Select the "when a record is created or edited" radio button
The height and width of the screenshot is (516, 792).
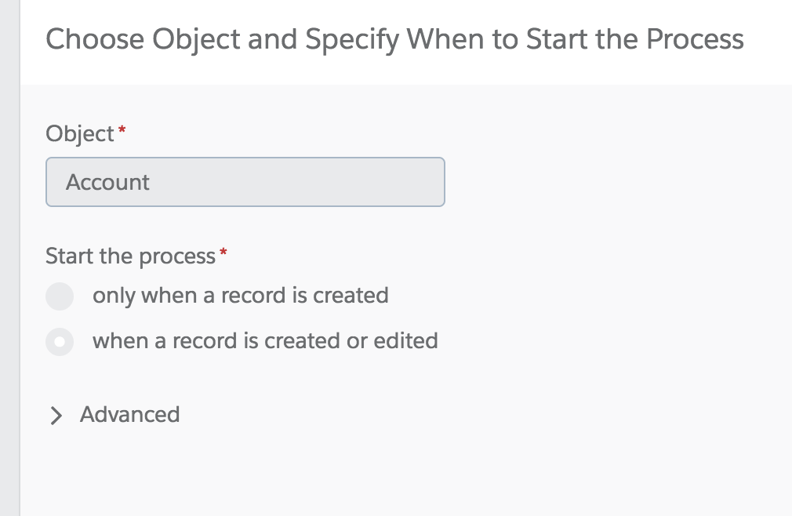(x=60, y=342)
